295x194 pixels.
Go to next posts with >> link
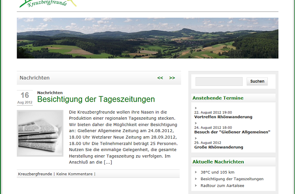coord(172,78)
